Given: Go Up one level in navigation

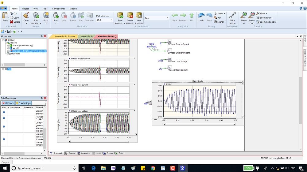Looking at the screenshot, I should coord(192,15).
